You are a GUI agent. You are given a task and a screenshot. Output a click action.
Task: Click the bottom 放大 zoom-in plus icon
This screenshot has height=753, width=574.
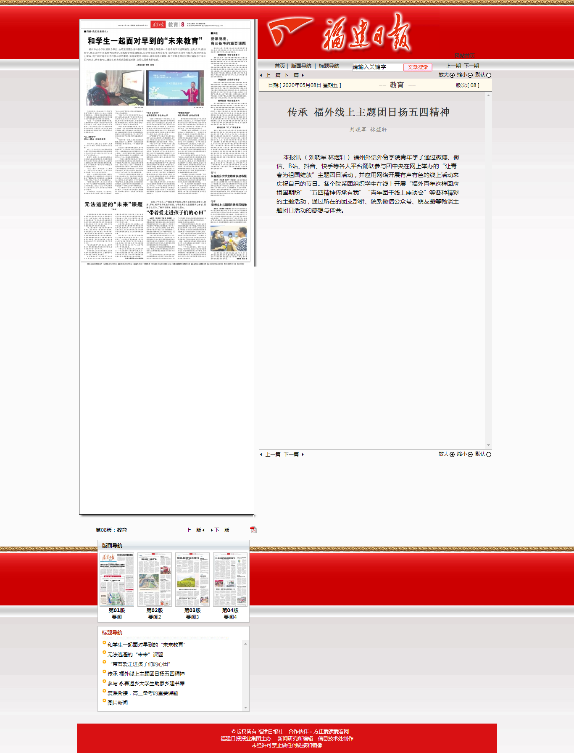tap(452, 454)
